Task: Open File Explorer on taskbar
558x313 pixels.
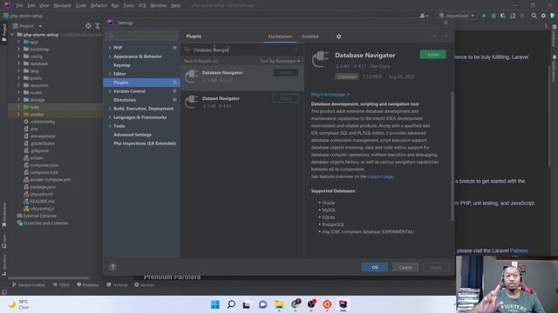Action: pos(279,304)
